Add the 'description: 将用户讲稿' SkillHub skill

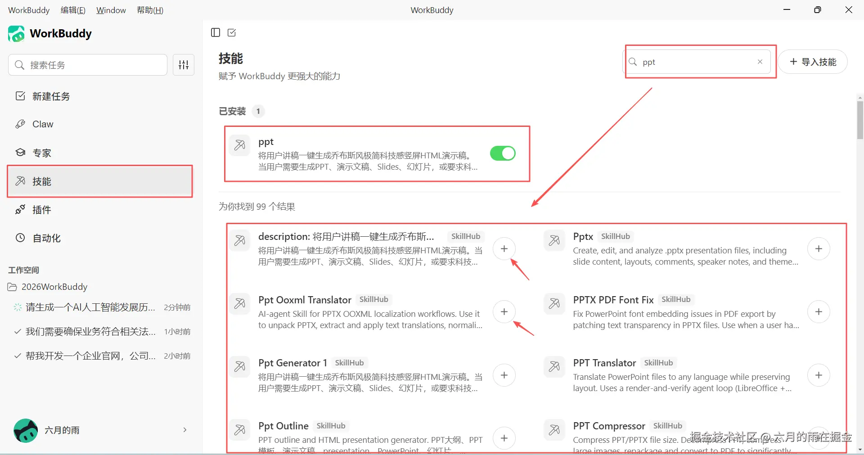pyautogui.click(x=504, y=249)
